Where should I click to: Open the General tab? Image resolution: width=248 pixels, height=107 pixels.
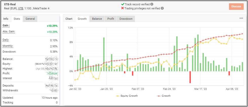point(30,19)
